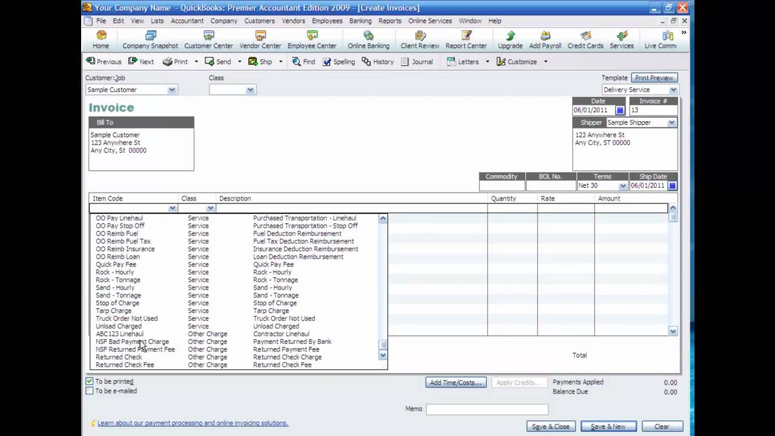775x436 pixels.
Task: Open the Template dropdown showing Delivery Service
Action: pyautogui.click(x=673, y=90)
